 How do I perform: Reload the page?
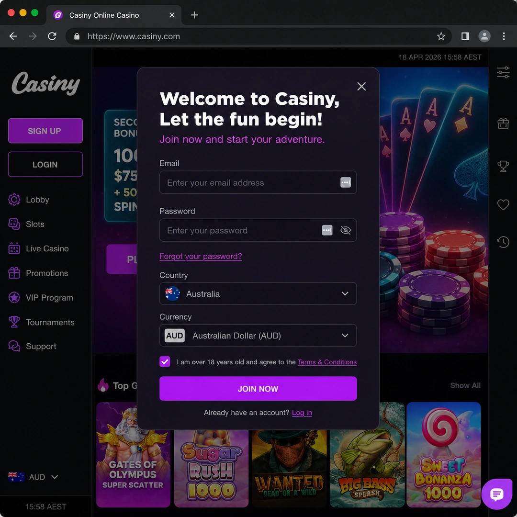[x=52, y=36]
